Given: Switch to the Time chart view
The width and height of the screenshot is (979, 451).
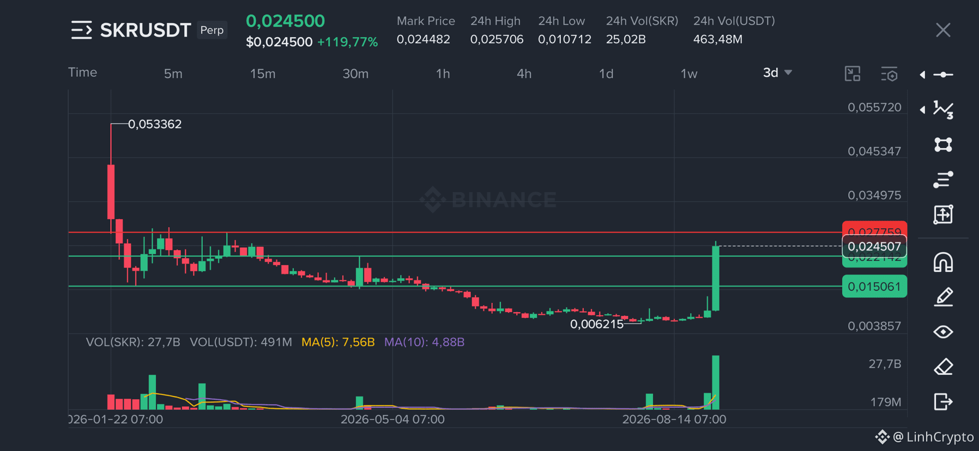Looking at the screenshot, I should (x=83, y=72).
